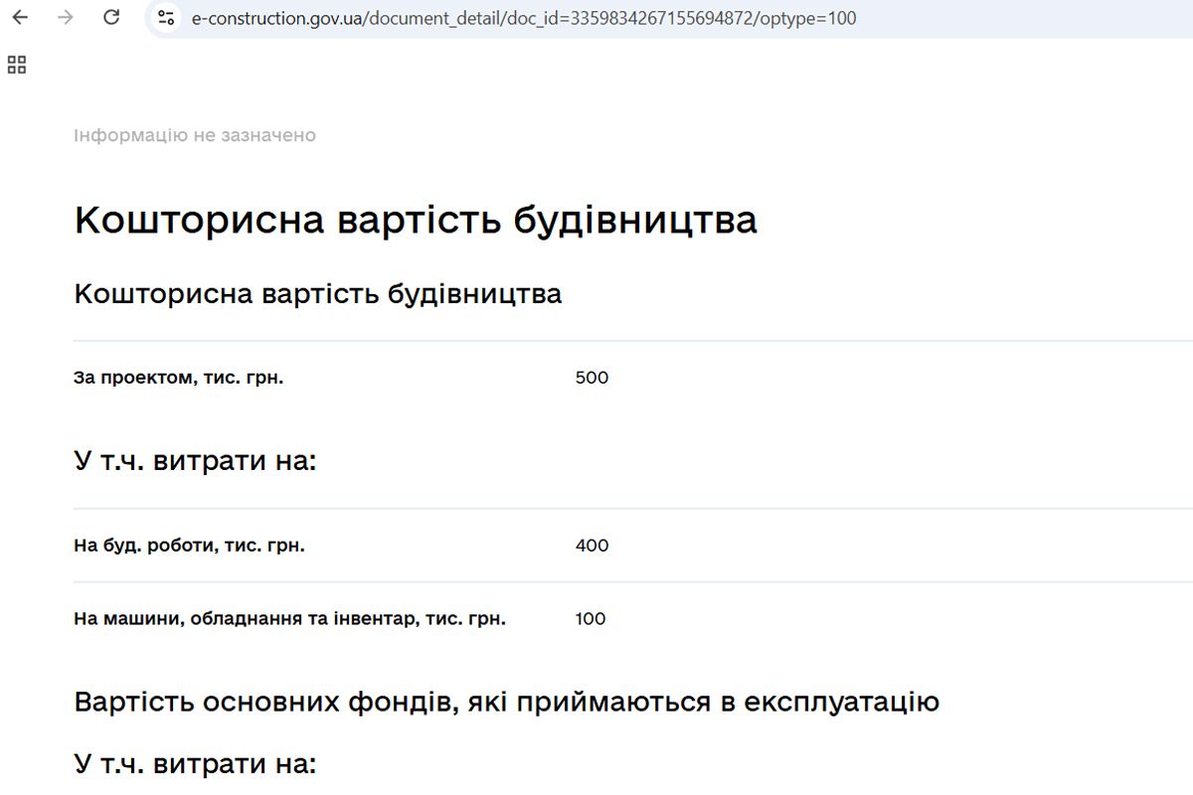Click the main heading 'Кошторисна вартість будівництва'
This screenshot has width=1193, height=795.
click(x=416, y=219)
